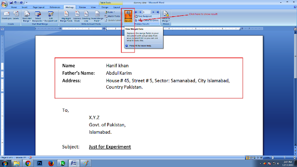Toggle Preview Results button
The height and width of the screenshot is (167, 297).
[x=128, y=16]
